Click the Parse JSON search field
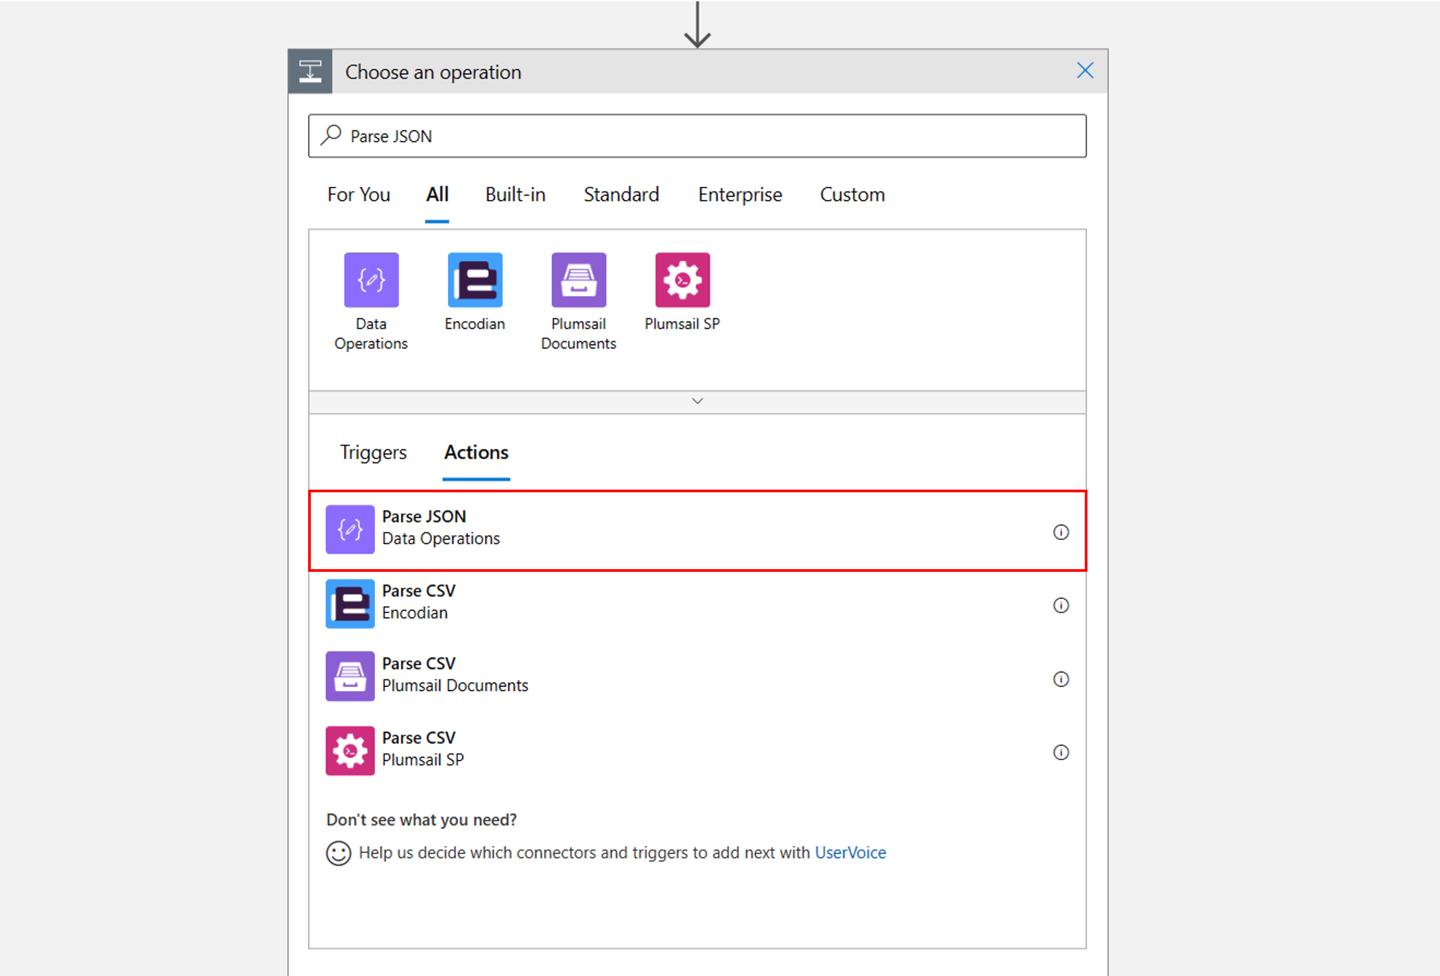 696,136
